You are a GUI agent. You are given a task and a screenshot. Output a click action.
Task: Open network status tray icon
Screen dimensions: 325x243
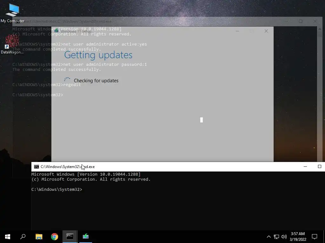click(x=276, y=237)
